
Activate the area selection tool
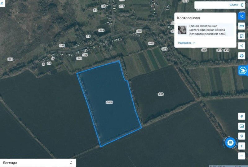click(241, 36)
